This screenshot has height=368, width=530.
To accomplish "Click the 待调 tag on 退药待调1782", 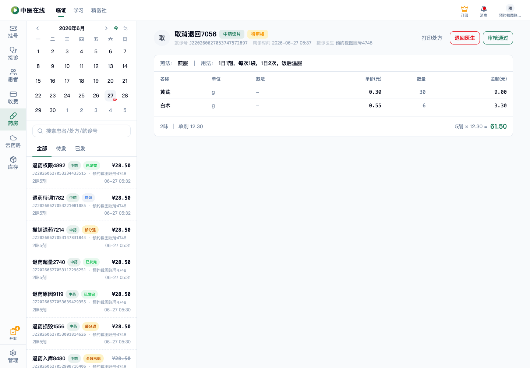I will click(88, 198).
